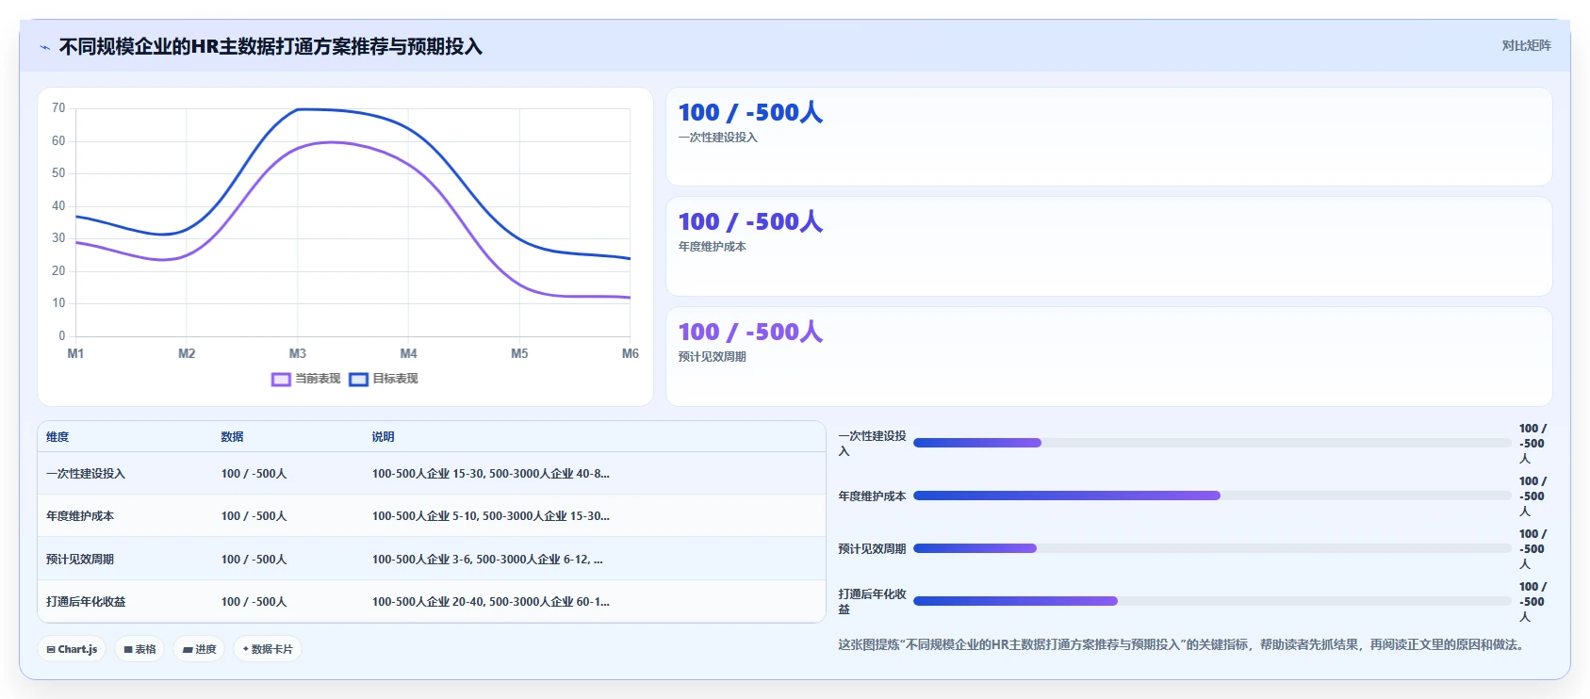The width and height of the screenshot is (1590, 699).
Task: Click the M3 label on chart axis
Action: click(298, 353)
